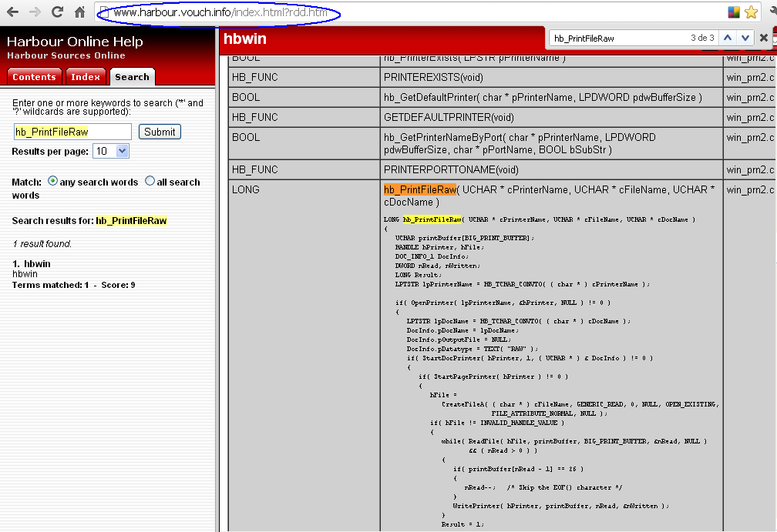This screenshot has width=777, height=532.
Task: Click the browser back arrow
Action: click(12, 12)
